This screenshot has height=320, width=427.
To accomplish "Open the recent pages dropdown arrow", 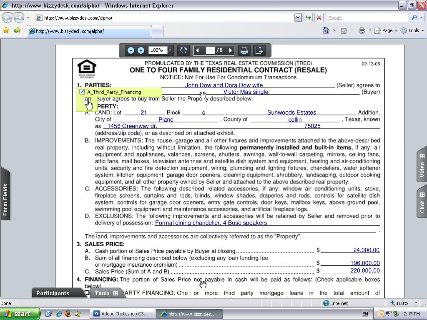I will (x=28, y=18).
